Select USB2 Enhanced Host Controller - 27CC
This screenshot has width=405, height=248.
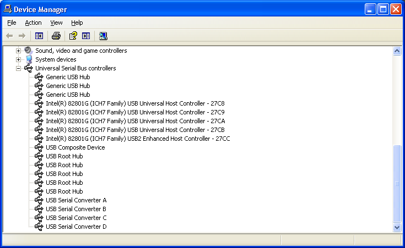[x=138, y=139]
